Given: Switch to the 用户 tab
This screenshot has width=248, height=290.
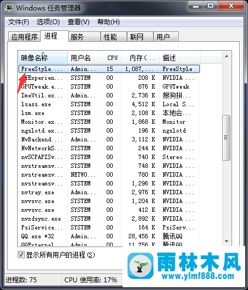Looking at the screenshot, I should 166,37.
